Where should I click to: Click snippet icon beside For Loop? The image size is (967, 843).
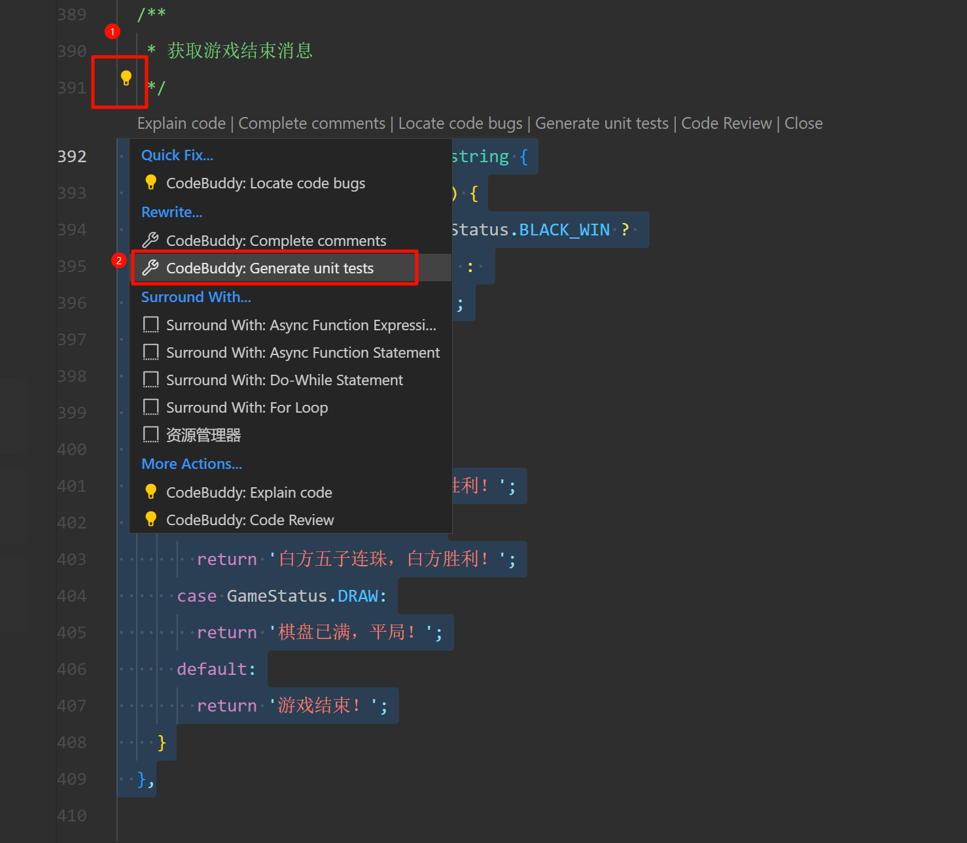150,407
